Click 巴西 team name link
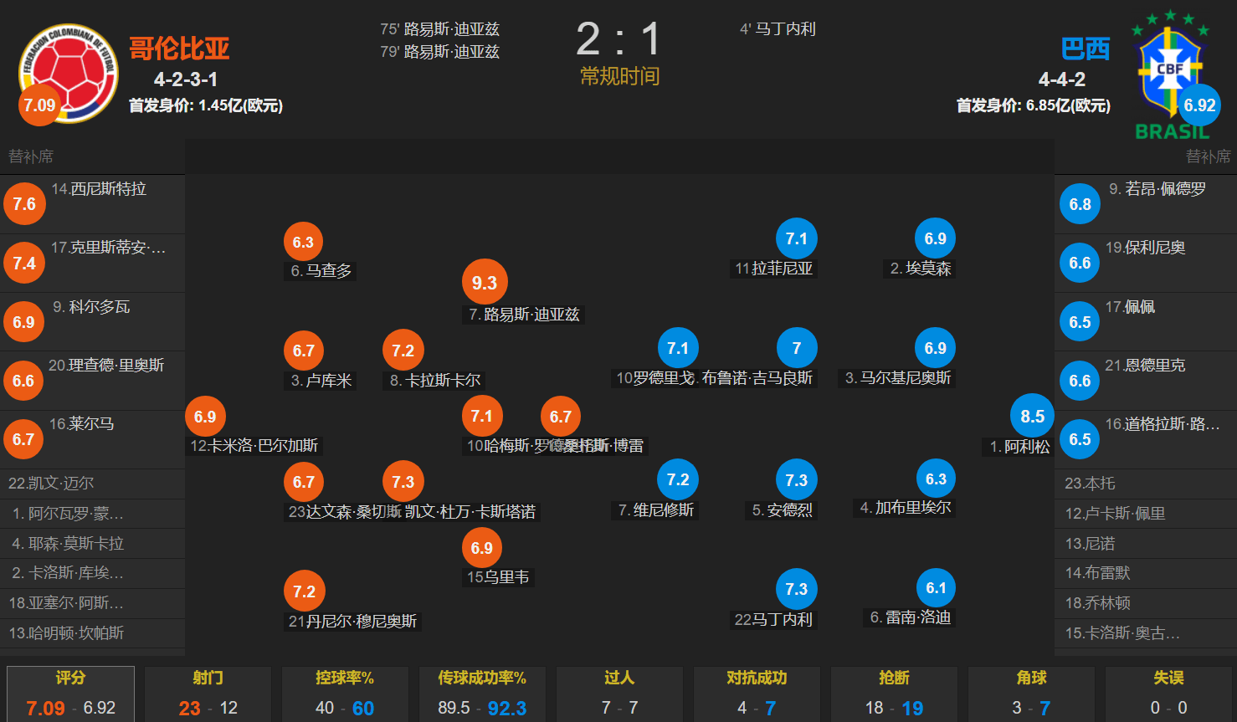The width and height of the screenshot is (1237, 722). point(1086,49)
